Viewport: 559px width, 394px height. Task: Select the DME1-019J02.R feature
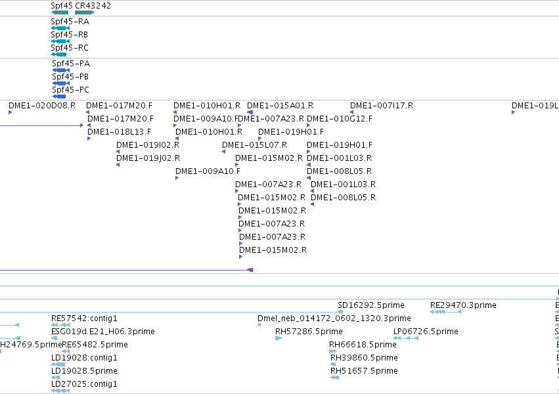click(118, 165)
